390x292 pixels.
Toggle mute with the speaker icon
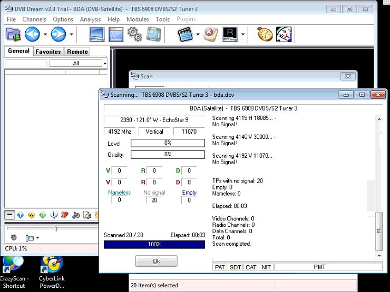[14, 238]
